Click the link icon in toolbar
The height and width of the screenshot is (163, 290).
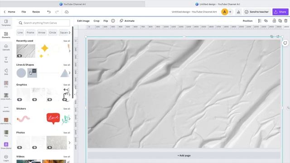point(266,21)
